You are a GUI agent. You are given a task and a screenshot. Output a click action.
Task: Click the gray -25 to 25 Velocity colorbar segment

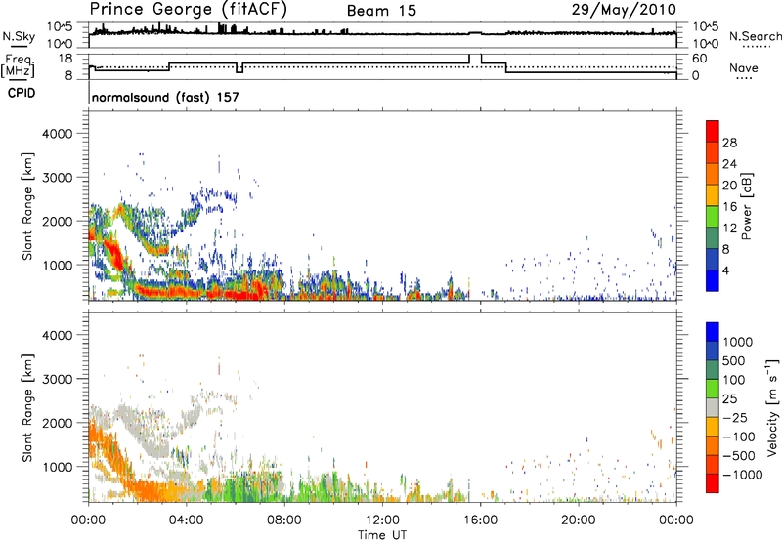click(713, 407)
